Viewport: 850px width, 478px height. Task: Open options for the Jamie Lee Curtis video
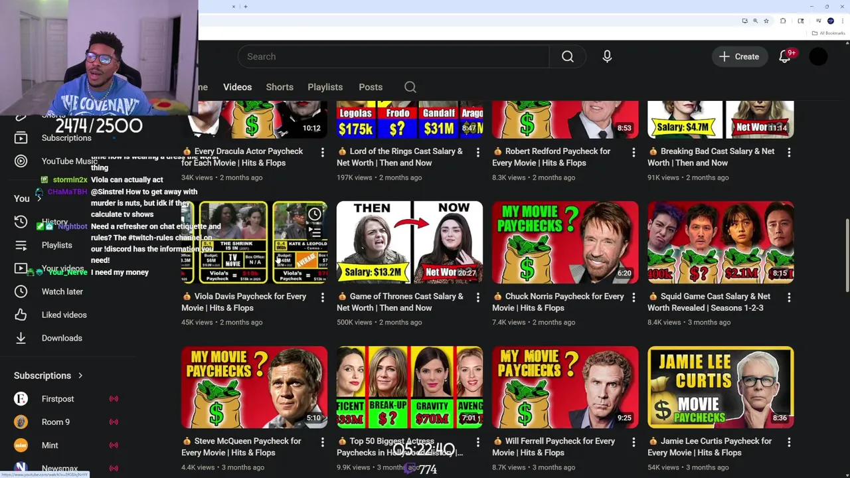[789, 442]
